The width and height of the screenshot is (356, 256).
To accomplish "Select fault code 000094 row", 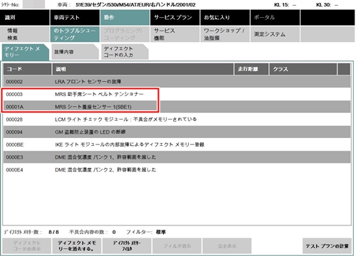I will 177,132.
